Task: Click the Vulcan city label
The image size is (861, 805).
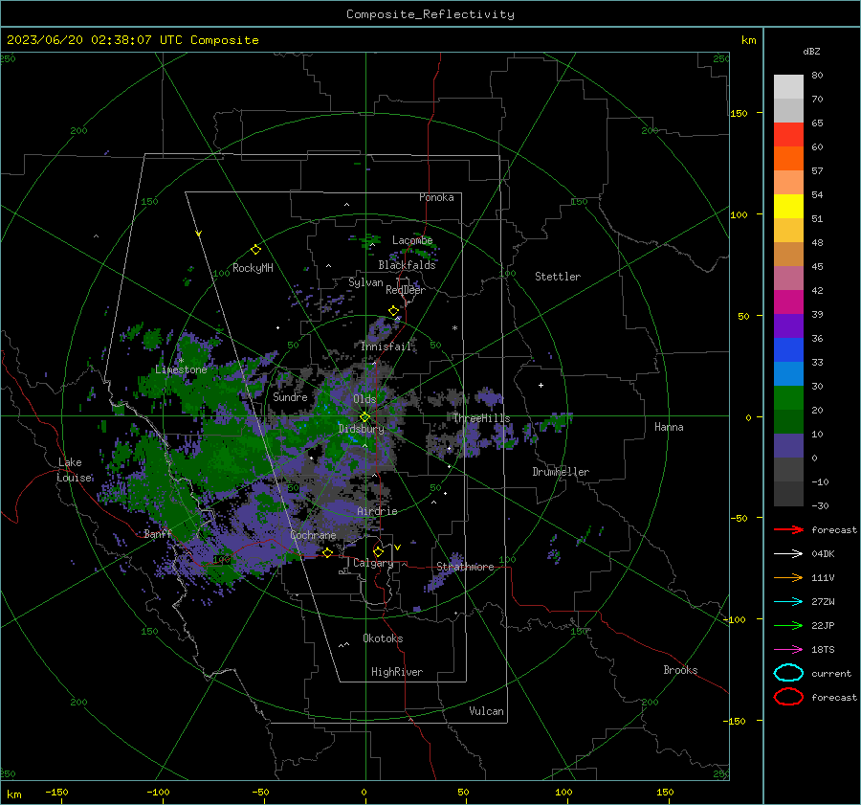Action: (487, 711)
